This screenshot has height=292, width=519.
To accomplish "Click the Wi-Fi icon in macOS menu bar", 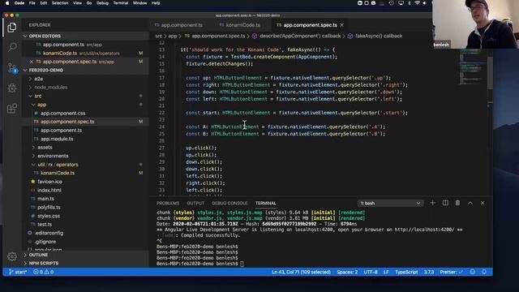I will [417, 3].
